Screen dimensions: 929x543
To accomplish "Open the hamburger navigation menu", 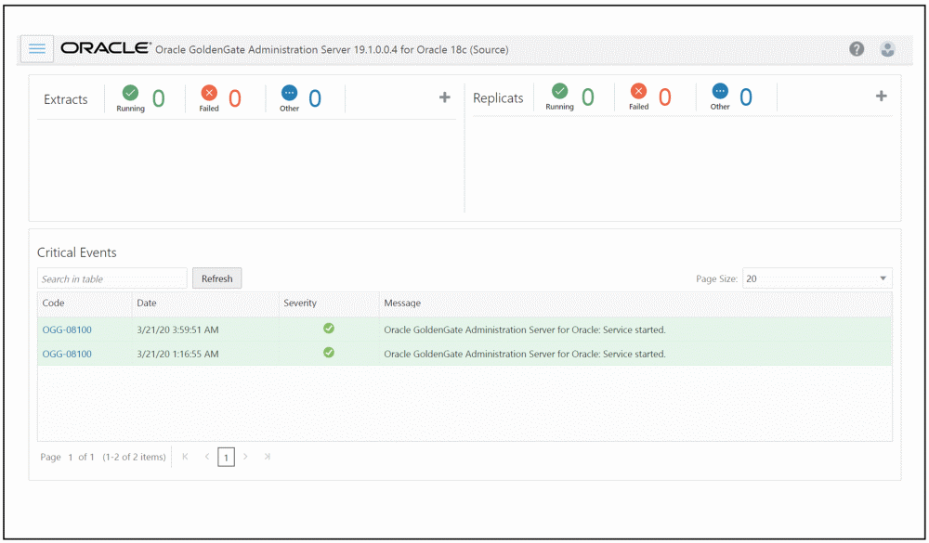I will (x=37, y=49).
